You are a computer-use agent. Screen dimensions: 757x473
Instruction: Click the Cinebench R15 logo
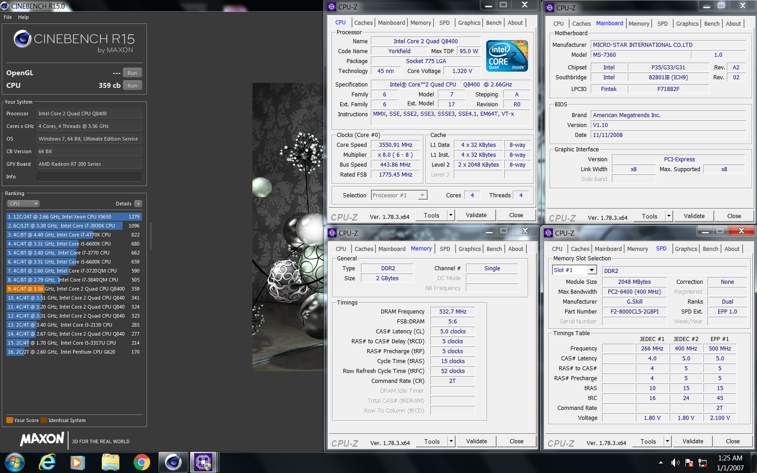pyautogui.click(x=74, y=41)
